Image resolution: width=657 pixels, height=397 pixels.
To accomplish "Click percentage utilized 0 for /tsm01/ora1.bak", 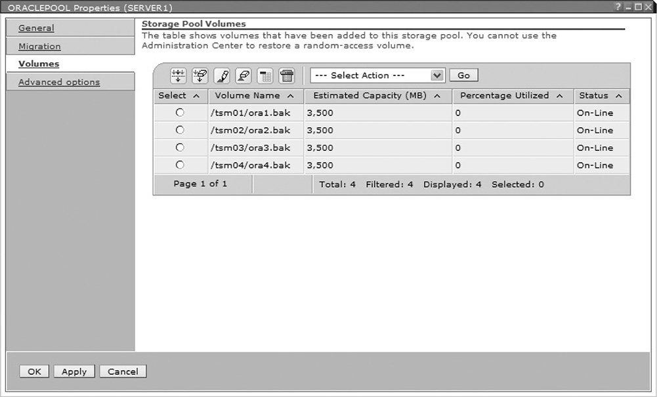I will tap(458, 113).
